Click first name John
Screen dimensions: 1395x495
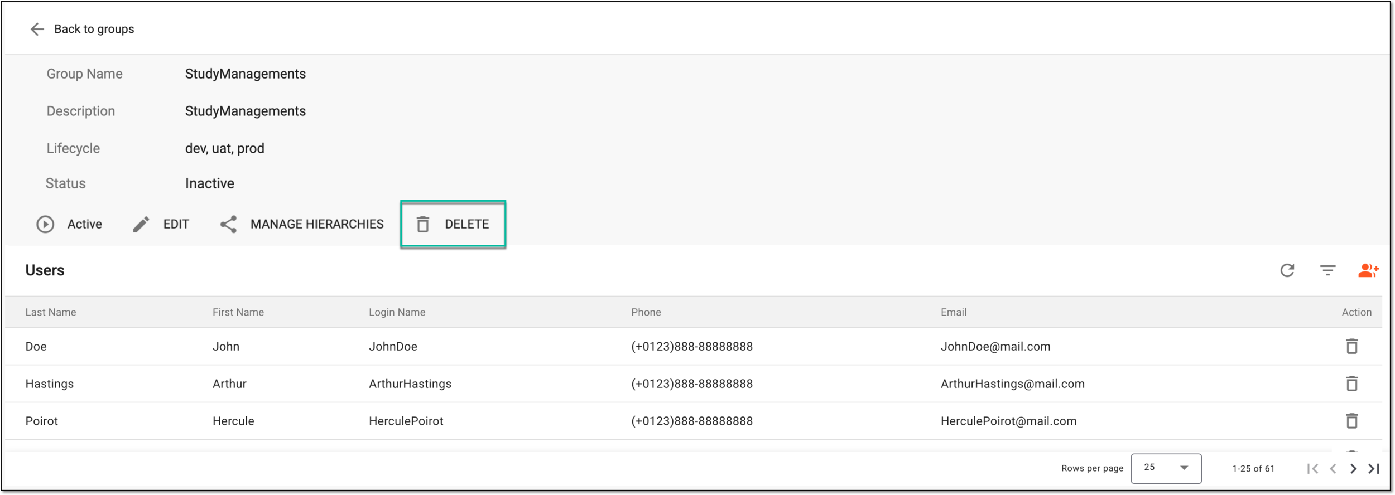click(x=226, y=346)
